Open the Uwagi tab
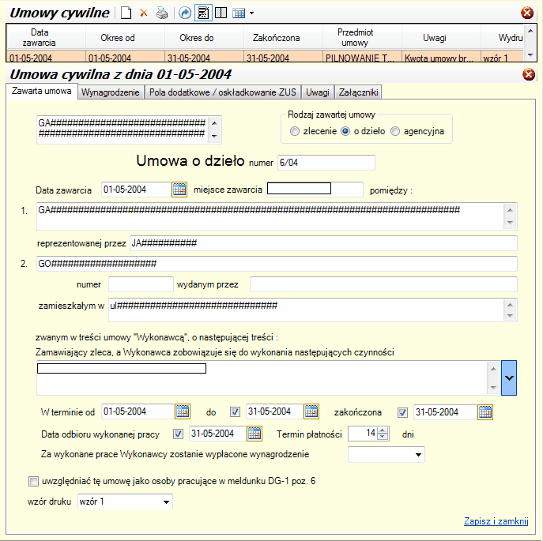543x541 pixels. (x=318, y=92)
